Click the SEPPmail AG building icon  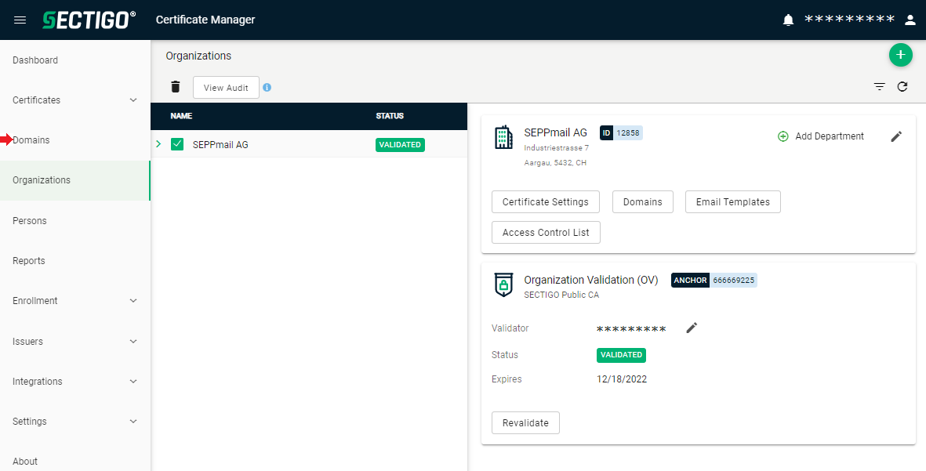click(503, 137)
